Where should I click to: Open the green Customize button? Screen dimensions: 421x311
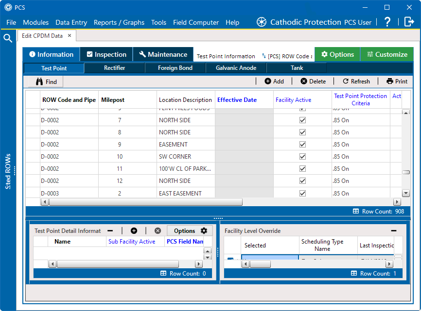(386, 54)
